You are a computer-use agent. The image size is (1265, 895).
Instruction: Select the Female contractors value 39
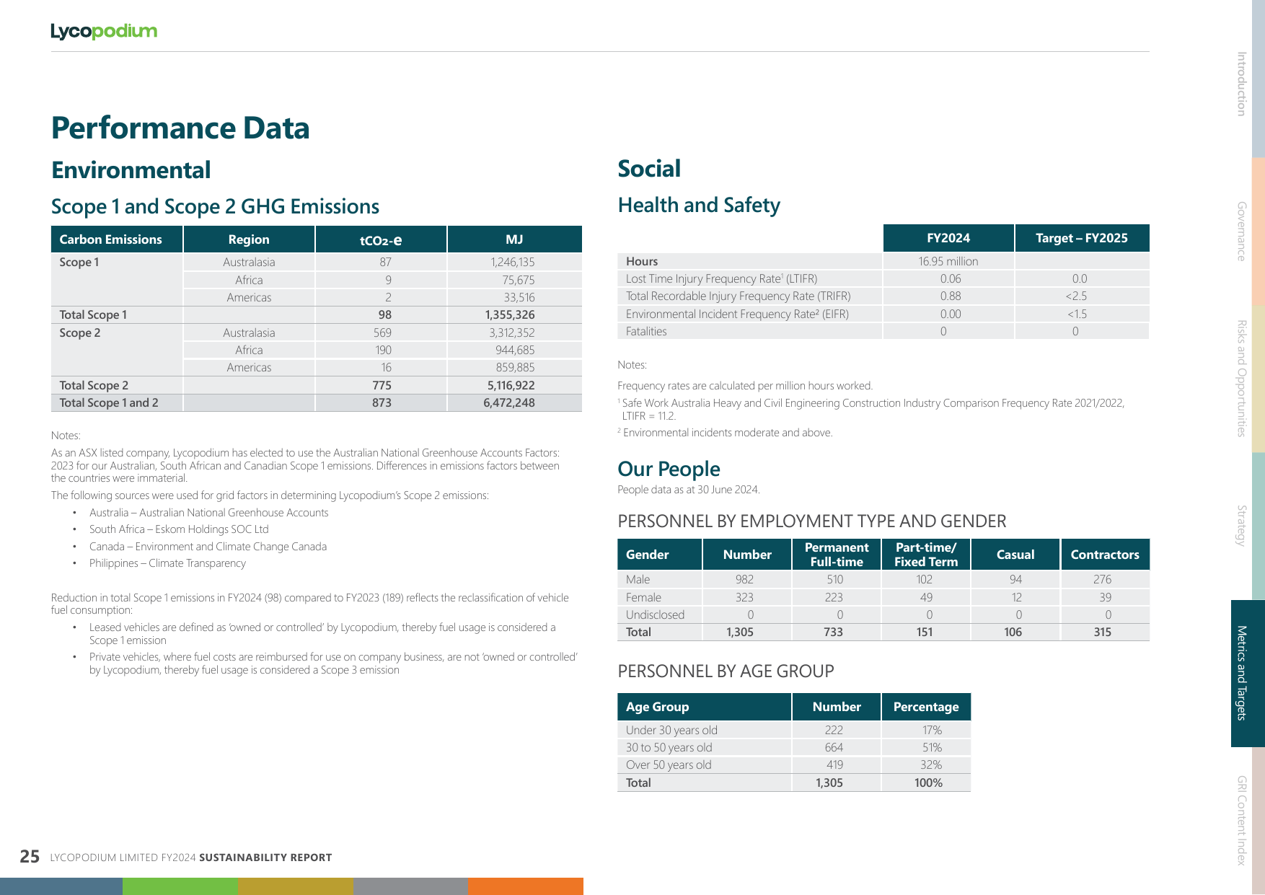coord(1105,598)
